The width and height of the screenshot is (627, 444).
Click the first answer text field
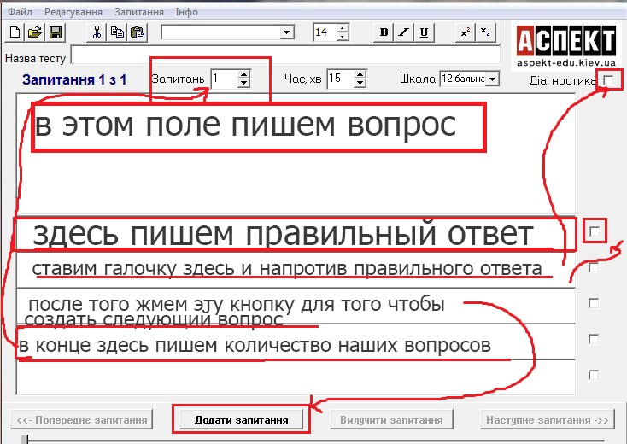click(296, 234)
